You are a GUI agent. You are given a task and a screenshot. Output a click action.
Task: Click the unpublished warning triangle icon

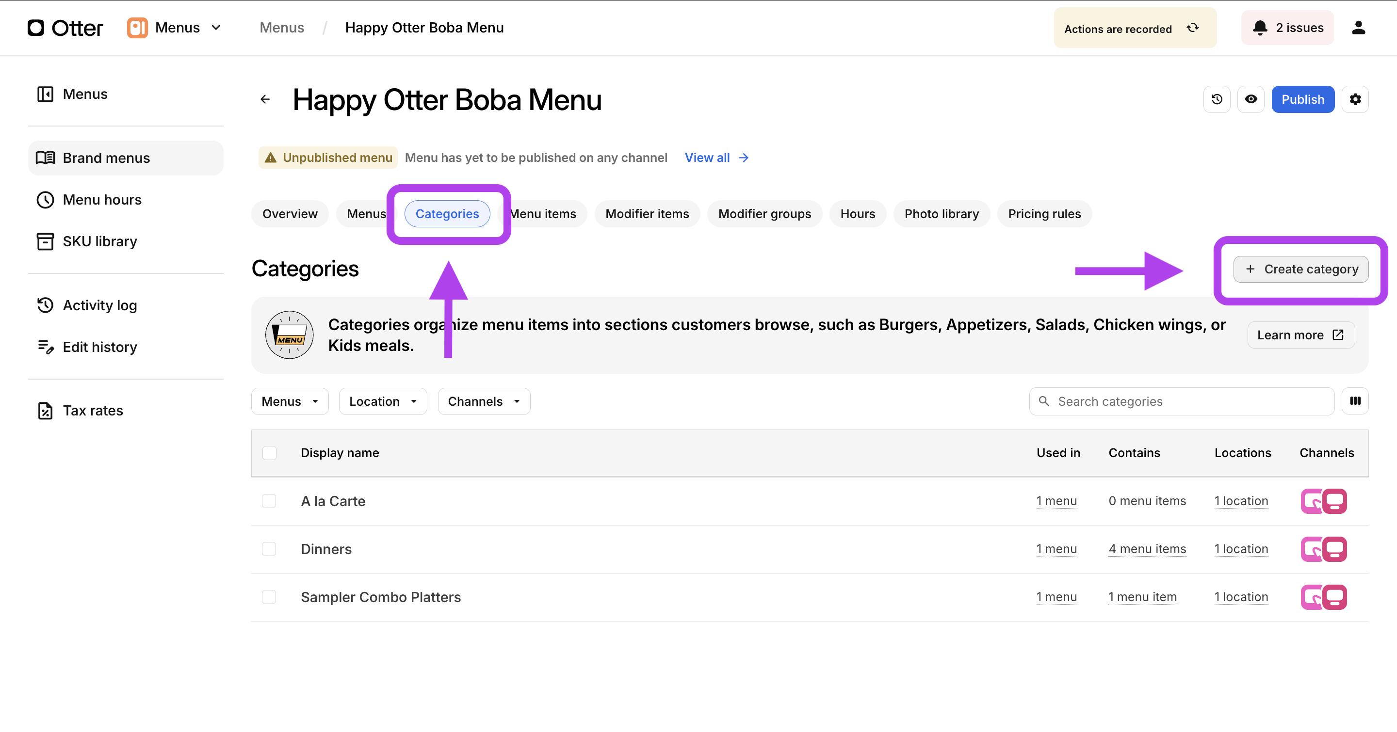(x=270, y=158)
